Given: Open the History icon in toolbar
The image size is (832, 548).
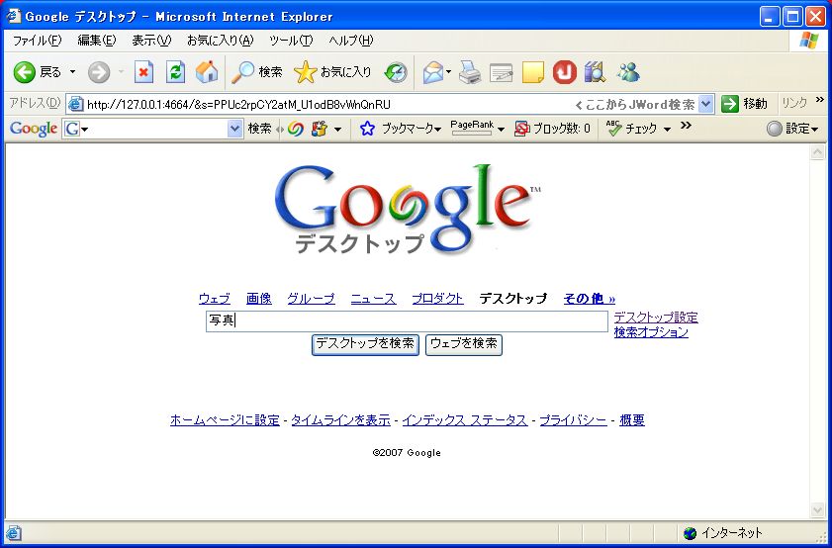Looking at the screenshot, I should pos(396,72).
